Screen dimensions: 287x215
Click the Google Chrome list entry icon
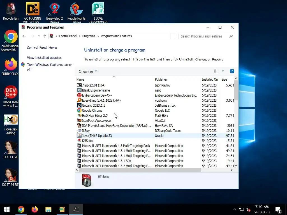tap(79, 110)
